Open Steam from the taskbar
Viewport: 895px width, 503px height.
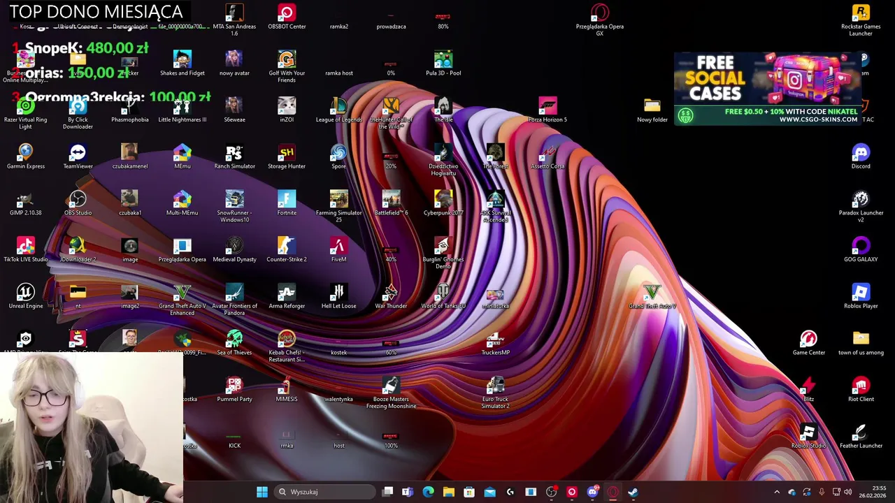633,492
